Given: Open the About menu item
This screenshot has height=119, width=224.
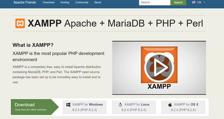Looking at the screenshot, I should click(98, 3).
